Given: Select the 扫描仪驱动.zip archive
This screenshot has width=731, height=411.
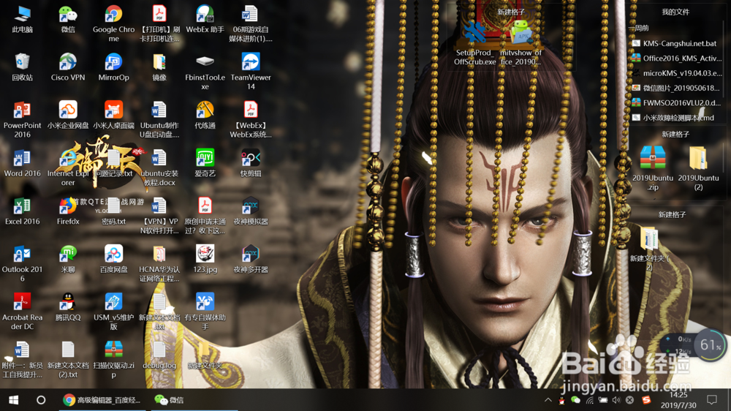Looking at the screenshot, I should tap(113, 360).
